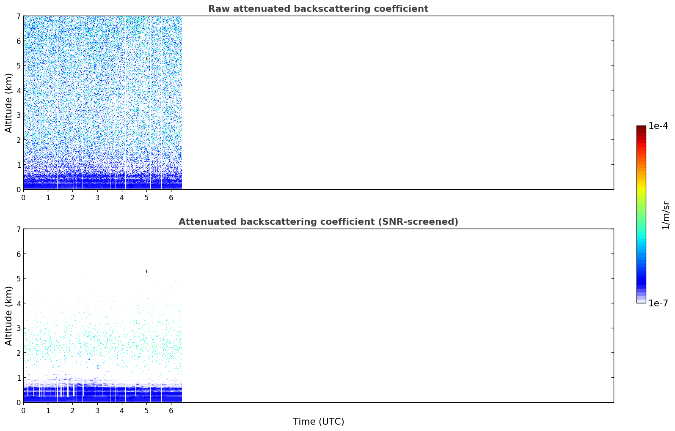Click the "1e-4" colorbar maximum label
Screen dimensions: 675x431
point(658,126)
